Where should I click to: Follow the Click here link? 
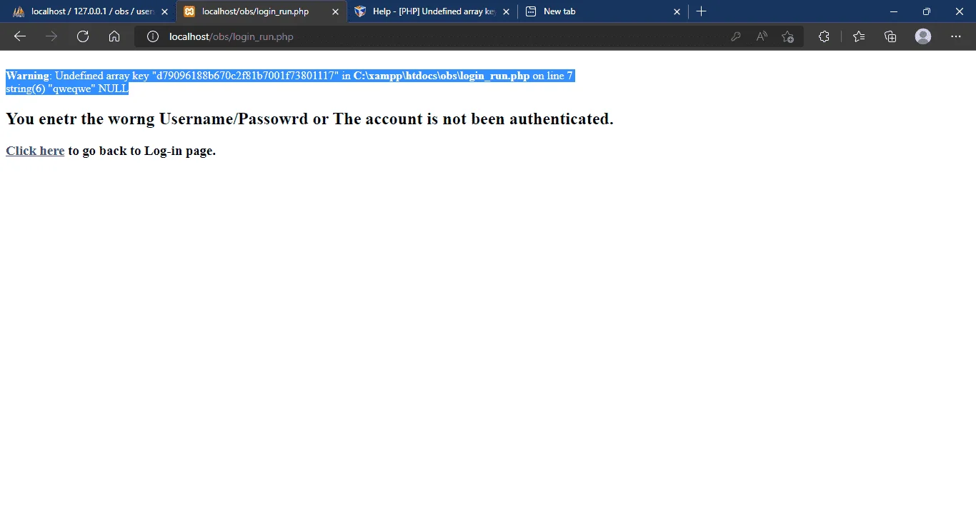(x=35, y=151)
